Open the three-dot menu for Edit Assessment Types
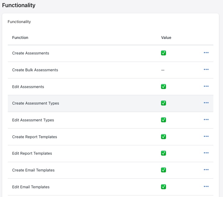The height and width of the screenshot is (197, 223). [x=206, y=120]
